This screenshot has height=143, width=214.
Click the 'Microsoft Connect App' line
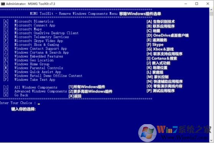pyautogui.click(x=35, y=25)
